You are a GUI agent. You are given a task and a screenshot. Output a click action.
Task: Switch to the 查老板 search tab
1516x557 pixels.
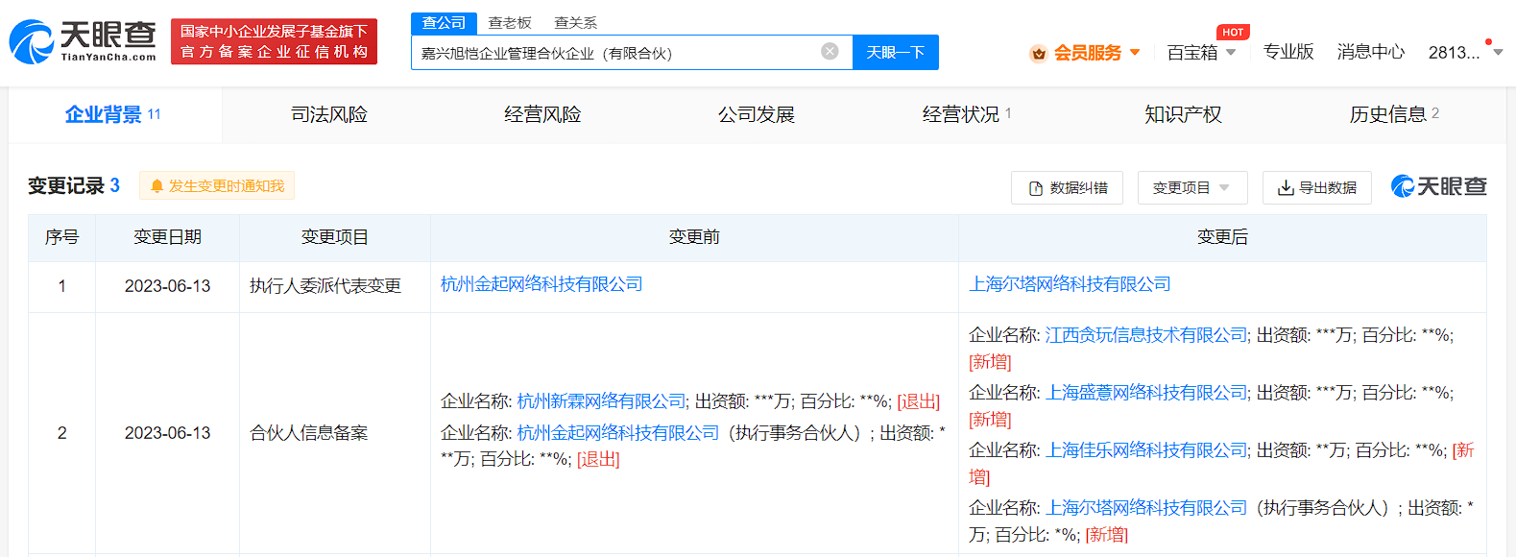[510, 23]
